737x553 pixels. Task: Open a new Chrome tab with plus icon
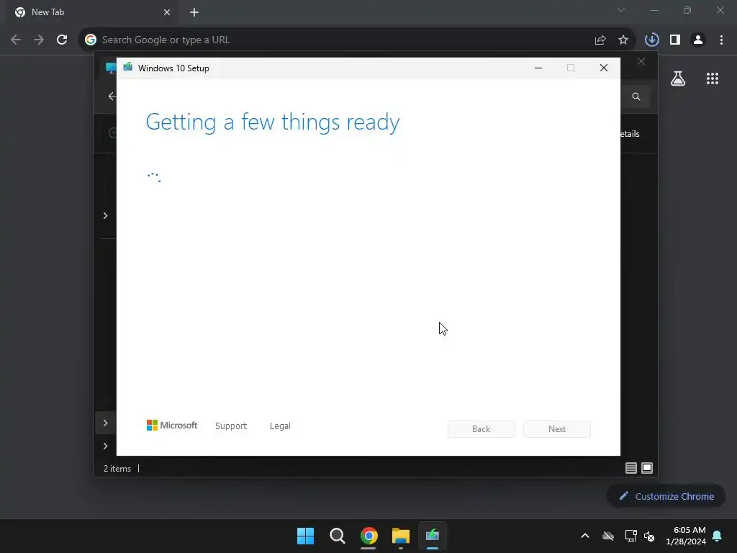pyautogui.click(x=194, y=12)
